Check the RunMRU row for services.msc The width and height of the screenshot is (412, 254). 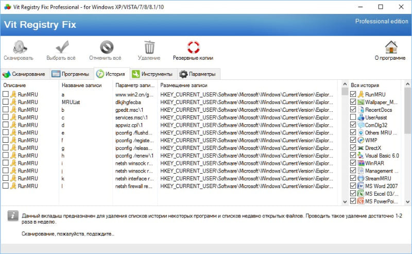pyautogui.click(x=6, y=117)
